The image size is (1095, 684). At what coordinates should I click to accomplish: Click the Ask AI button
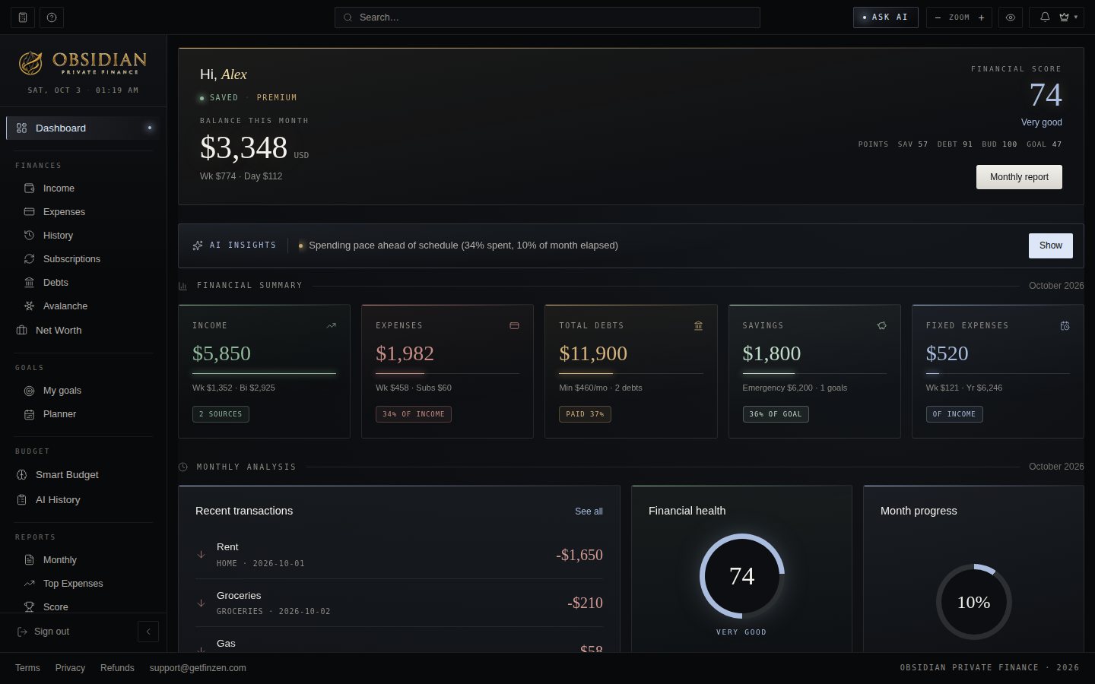(x=886, y=17)
